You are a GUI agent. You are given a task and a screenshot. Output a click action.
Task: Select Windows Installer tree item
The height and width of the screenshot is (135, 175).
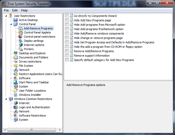pyautogui.click(x=30, y=95)
